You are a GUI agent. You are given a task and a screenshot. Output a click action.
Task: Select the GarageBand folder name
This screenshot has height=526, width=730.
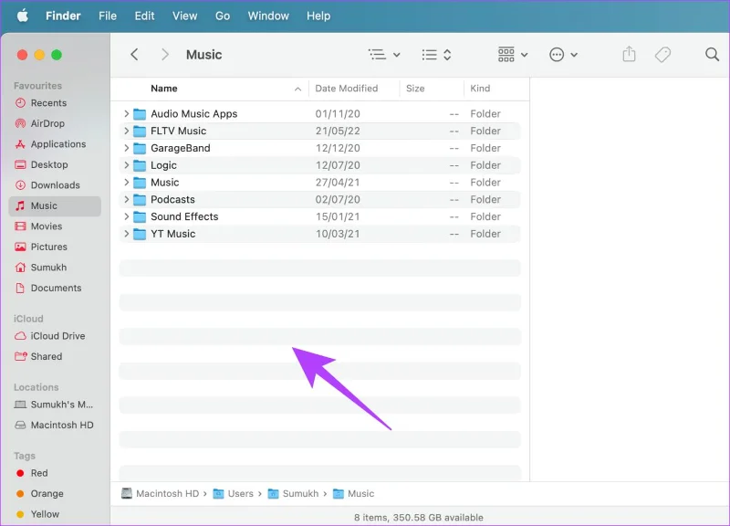[x=180, y=148]
